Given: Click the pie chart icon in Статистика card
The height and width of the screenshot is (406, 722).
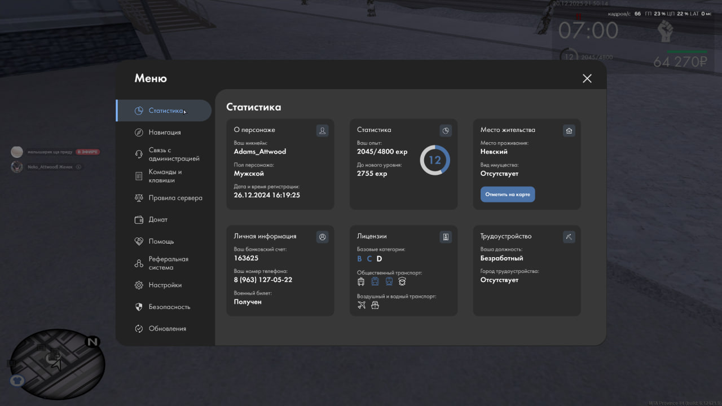Looking at the screenshot, I should point(446,131).
